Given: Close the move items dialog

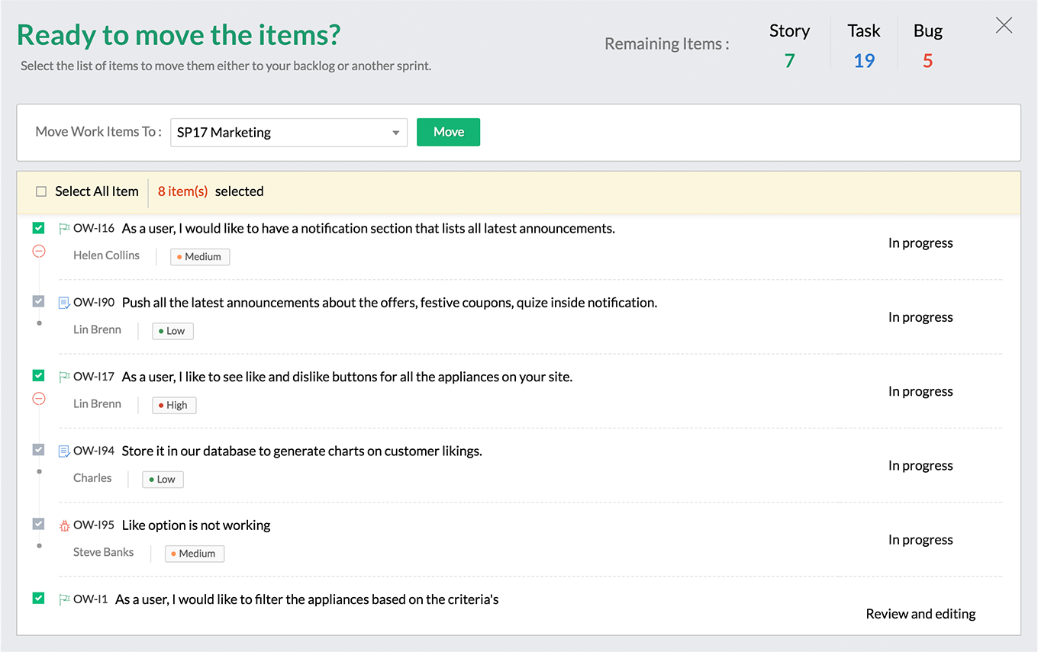Looking at the screenshot, I should [1004, 26].
